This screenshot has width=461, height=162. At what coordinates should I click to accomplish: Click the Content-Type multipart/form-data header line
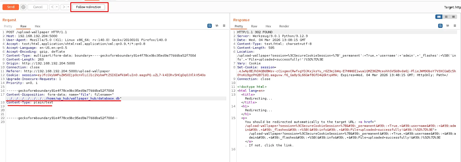[x=101, y=55]
